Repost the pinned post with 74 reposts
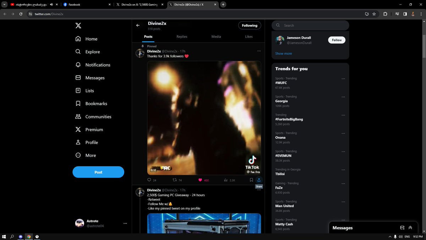 coord(177,180)
